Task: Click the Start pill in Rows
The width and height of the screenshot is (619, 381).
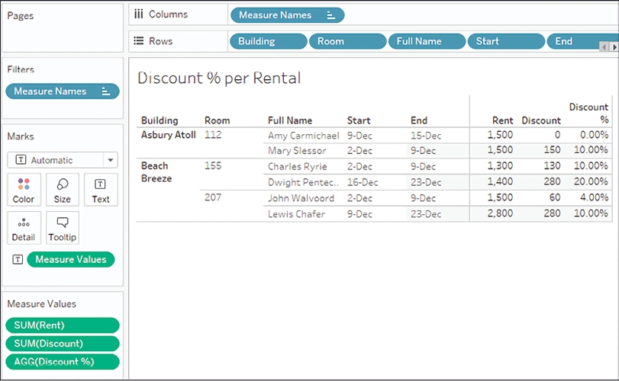Action: coord(505,41)
